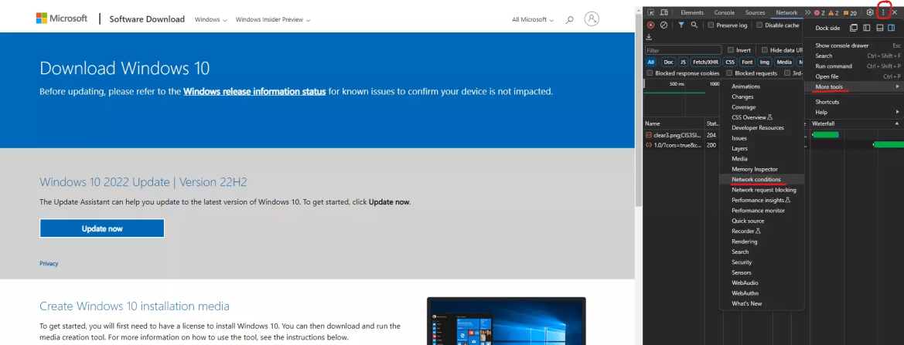The image size is (904, 345).
Task: Toggle Disable cache checkbox
Action: click(759, 25)
